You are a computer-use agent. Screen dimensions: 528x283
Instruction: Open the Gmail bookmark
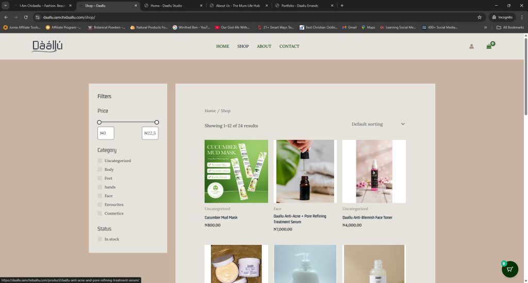point(349,28)
